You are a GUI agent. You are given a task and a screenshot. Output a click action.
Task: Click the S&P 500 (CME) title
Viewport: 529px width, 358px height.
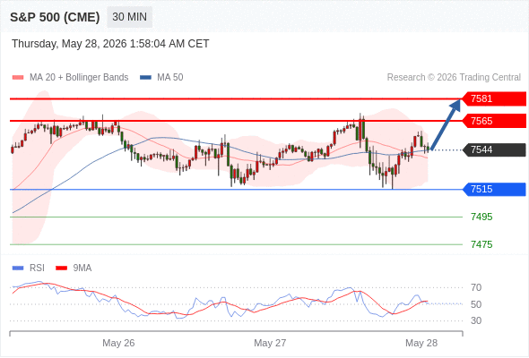55,17
